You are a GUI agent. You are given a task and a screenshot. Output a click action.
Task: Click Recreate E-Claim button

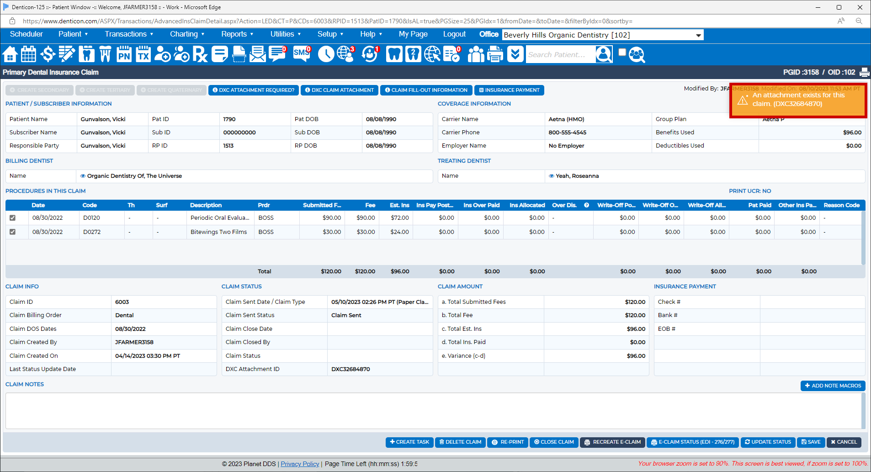pos(612,442)
